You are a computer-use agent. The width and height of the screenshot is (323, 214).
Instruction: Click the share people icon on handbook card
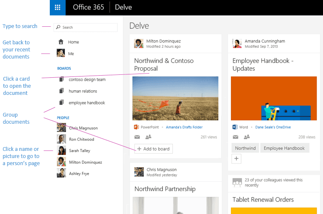pyautogui.click(x=247, y=137)
